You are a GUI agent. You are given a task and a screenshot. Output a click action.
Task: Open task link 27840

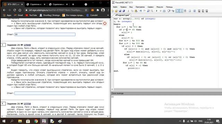[27, 45]
